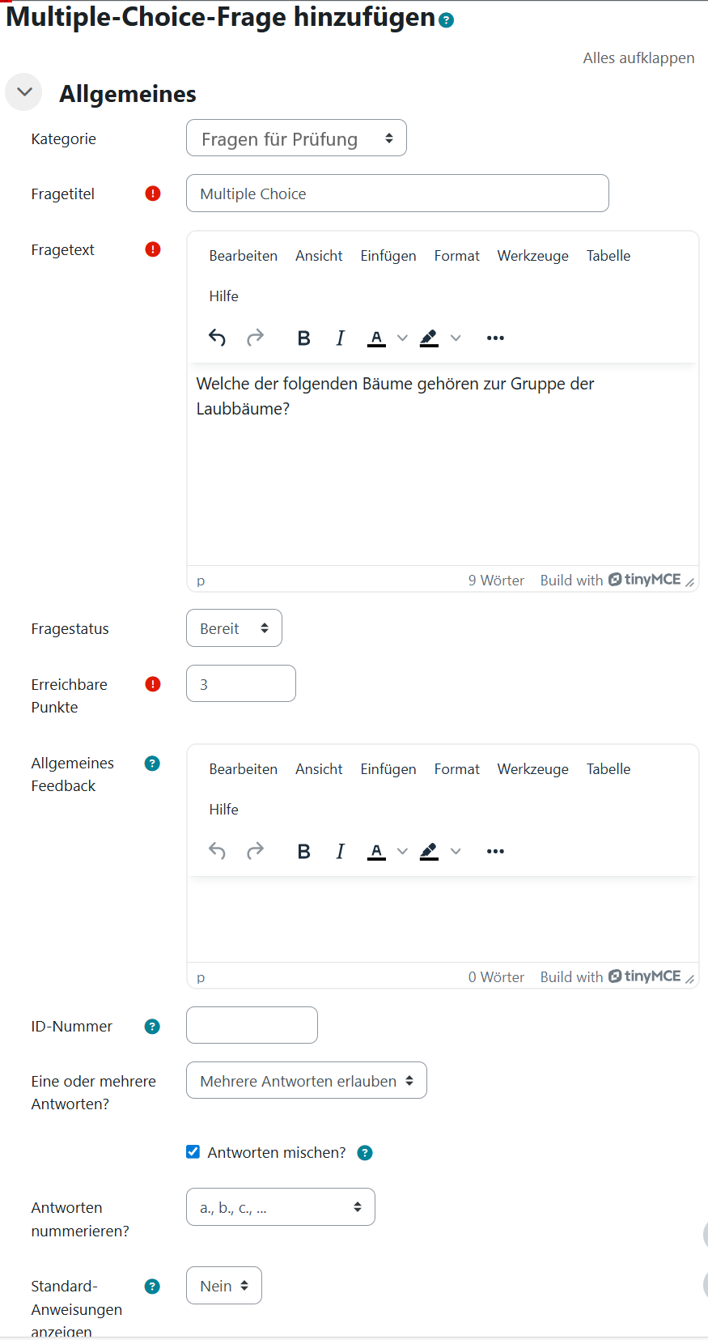The height and width of the screenshot is (1340, 708).
Task: Open more options (three dots) in Fragetext toolbar
Action: tap(495, 338)
